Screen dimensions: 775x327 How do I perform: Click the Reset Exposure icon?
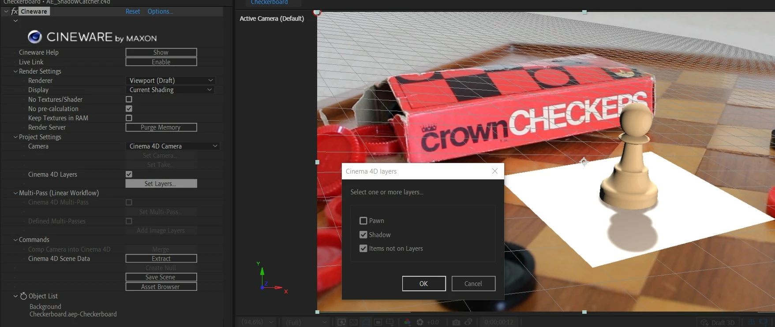click(x=420, y=322)
